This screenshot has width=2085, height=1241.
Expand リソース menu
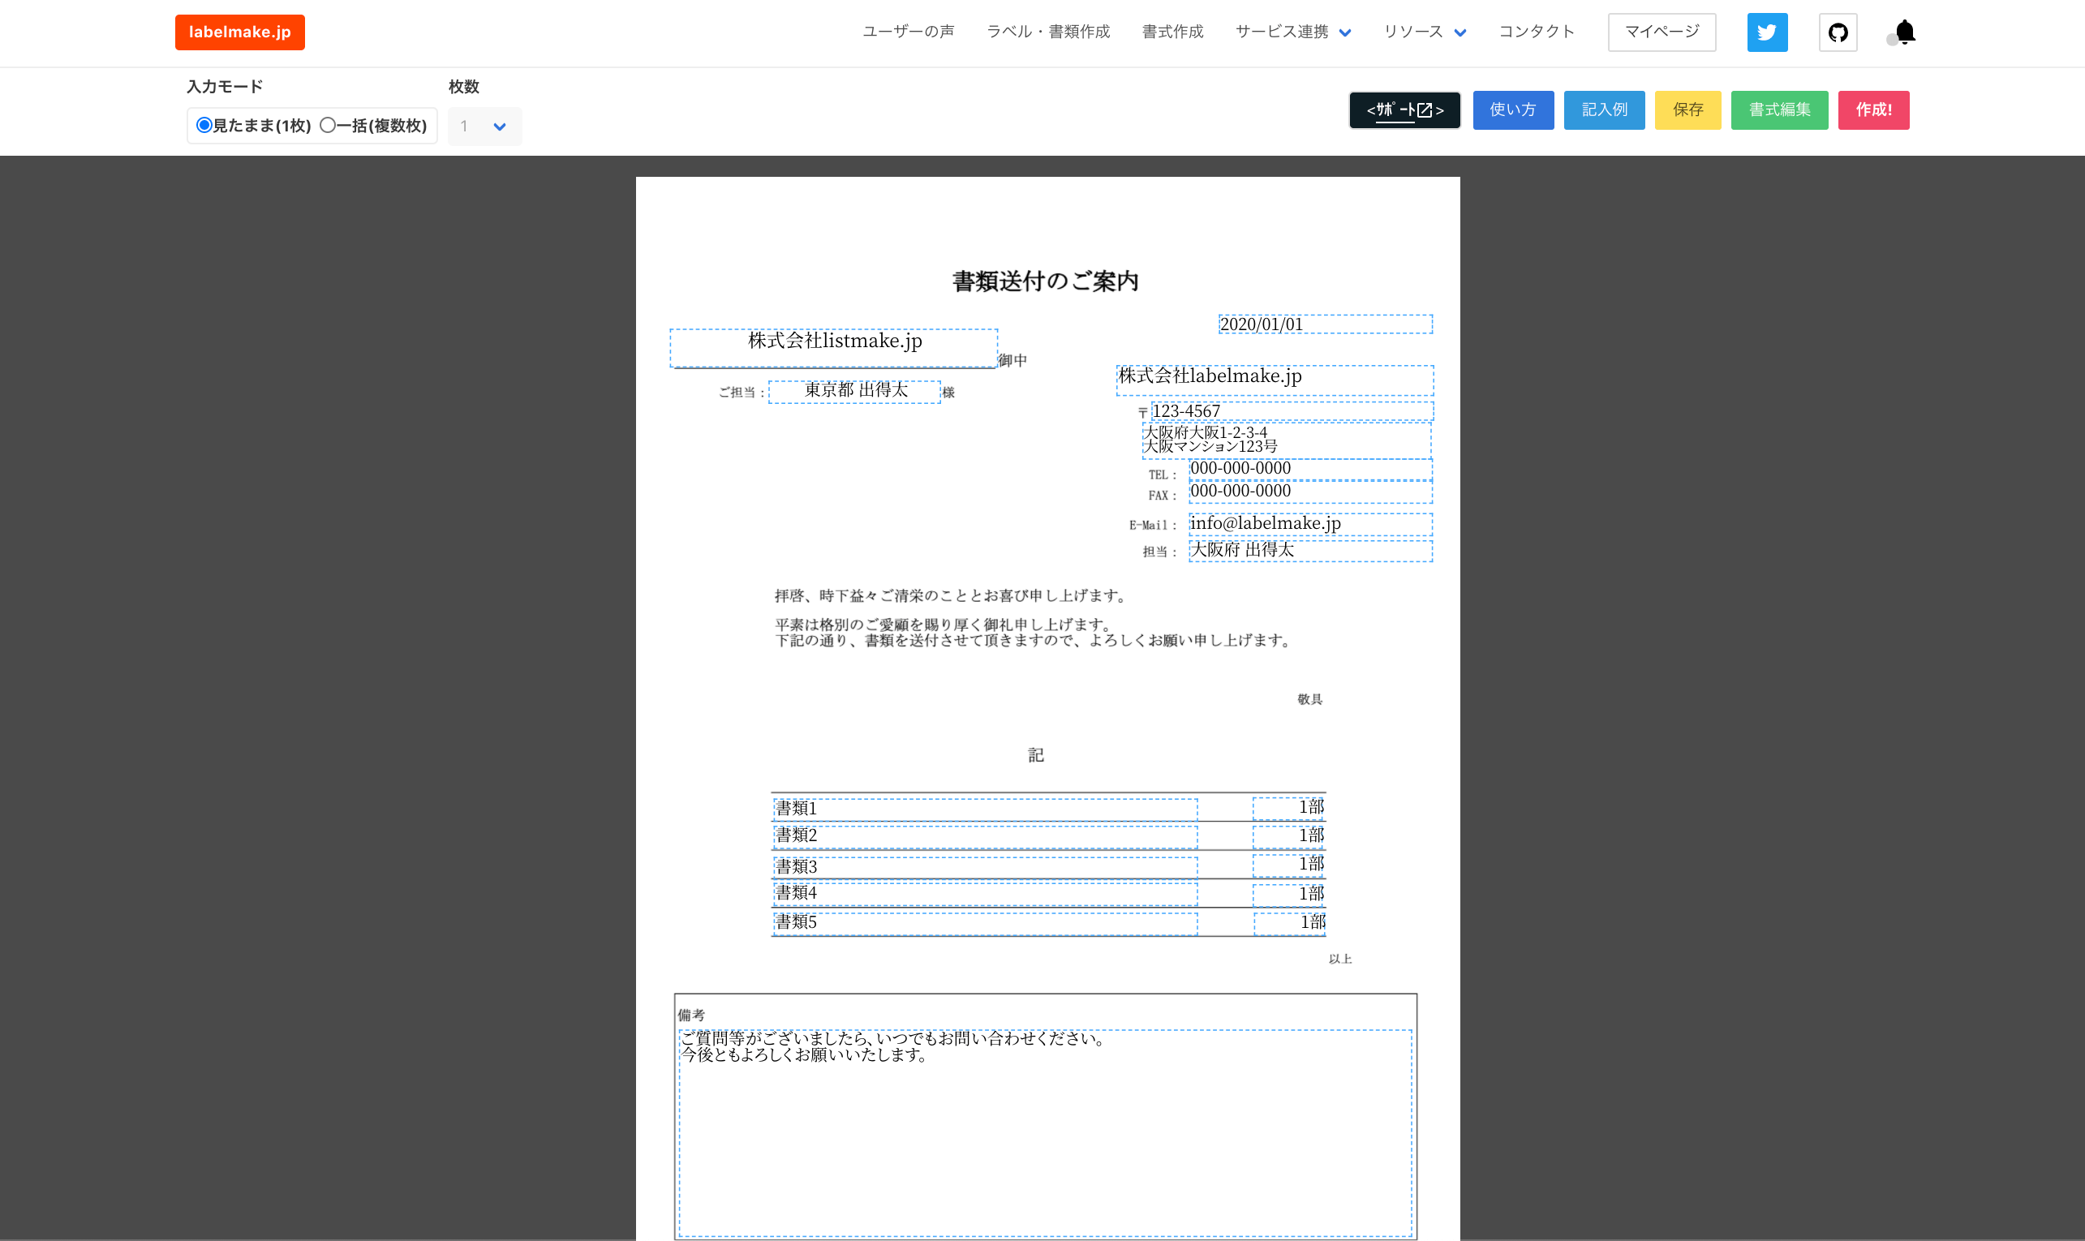[1424, 32]
